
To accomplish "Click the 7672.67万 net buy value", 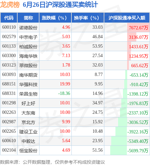I will point(139,28).
